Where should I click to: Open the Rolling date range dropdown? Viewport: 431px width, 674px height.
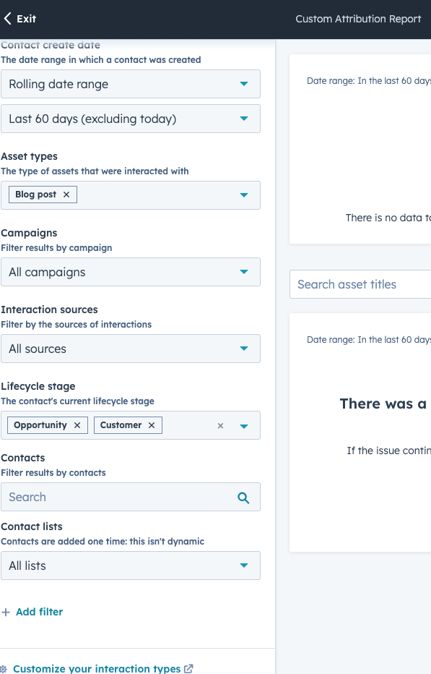[x=244, y=84]
